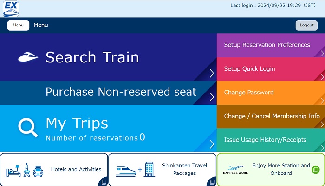This screenshot has height=186, width=325.
Task: Open Setup Reservation Preferences
Action: [x=267, y=45]
